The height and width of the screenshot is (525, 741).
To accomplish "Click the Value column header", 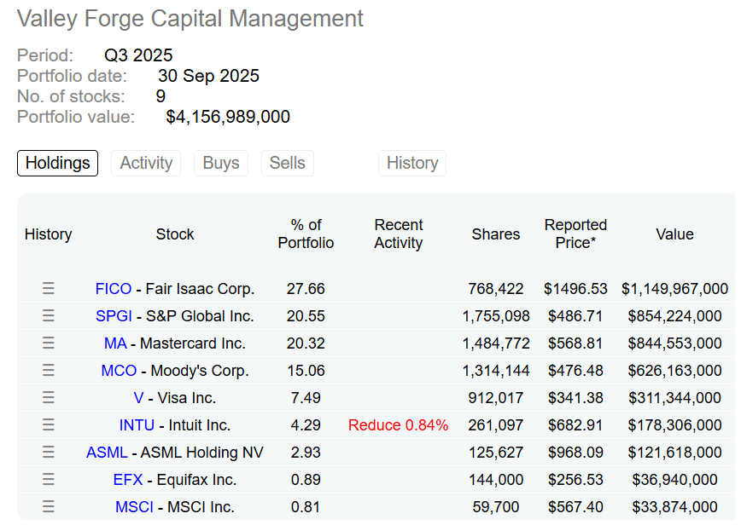I will (x=674, y=234).
